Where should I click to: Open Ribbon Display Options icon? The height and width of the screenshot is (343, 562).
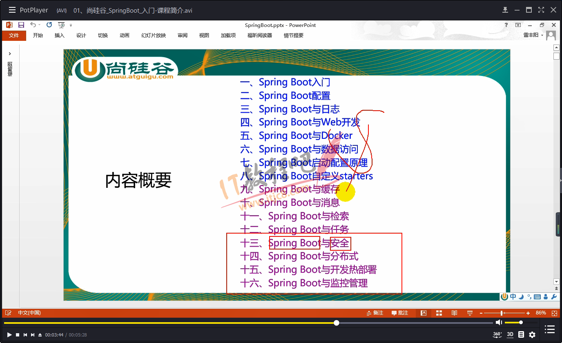(518, 25)
